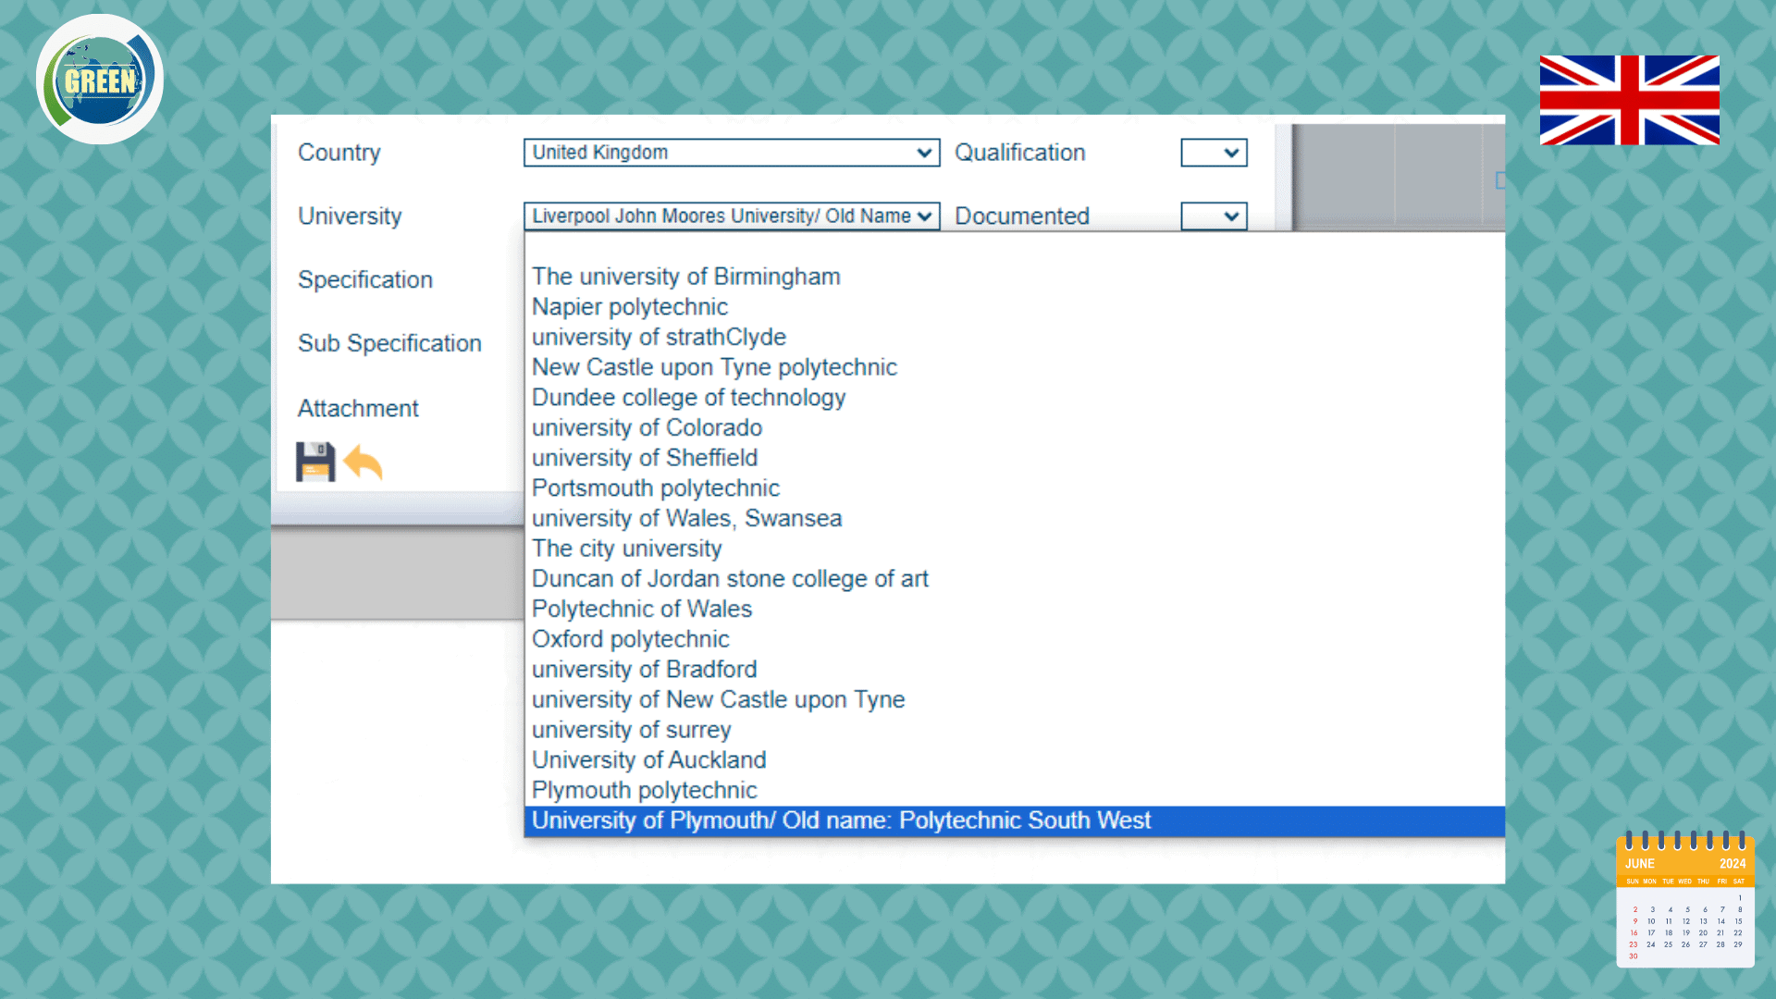Image resolution: width=1776 pixels, height=999 pixels.
Task: Open the University dropdown
Action: pyautogui.click(x=731, y=216)
